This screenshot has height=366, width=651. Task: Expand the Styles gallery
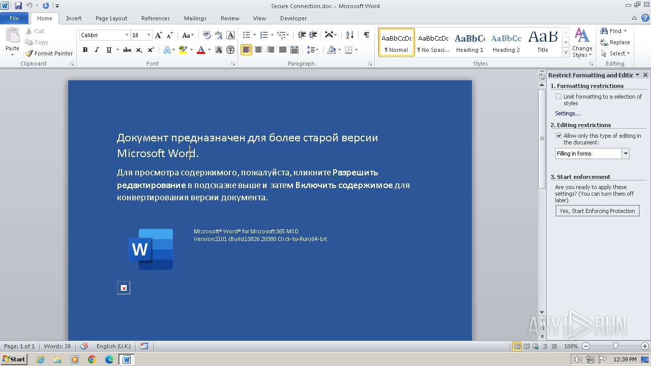[x=566, y=53]
